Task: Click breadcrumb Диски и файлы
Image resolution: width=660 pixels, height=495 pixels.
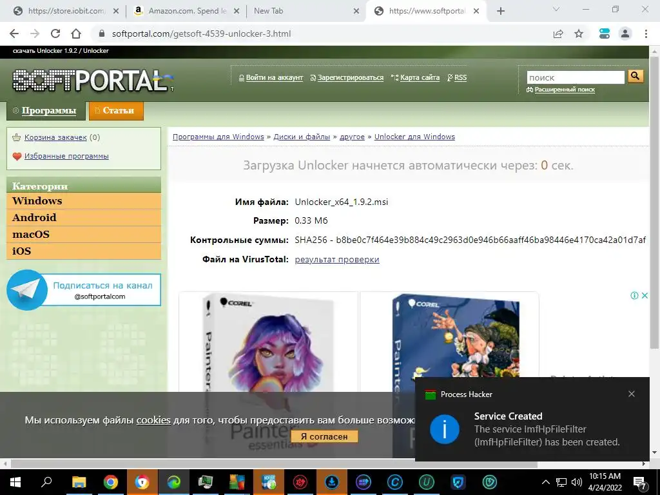Action: (302, 137)
